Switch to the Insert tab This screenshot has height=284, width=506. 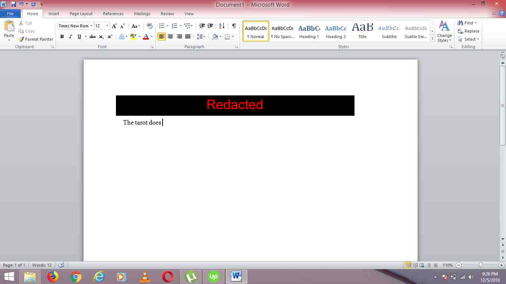click(54, 14)
